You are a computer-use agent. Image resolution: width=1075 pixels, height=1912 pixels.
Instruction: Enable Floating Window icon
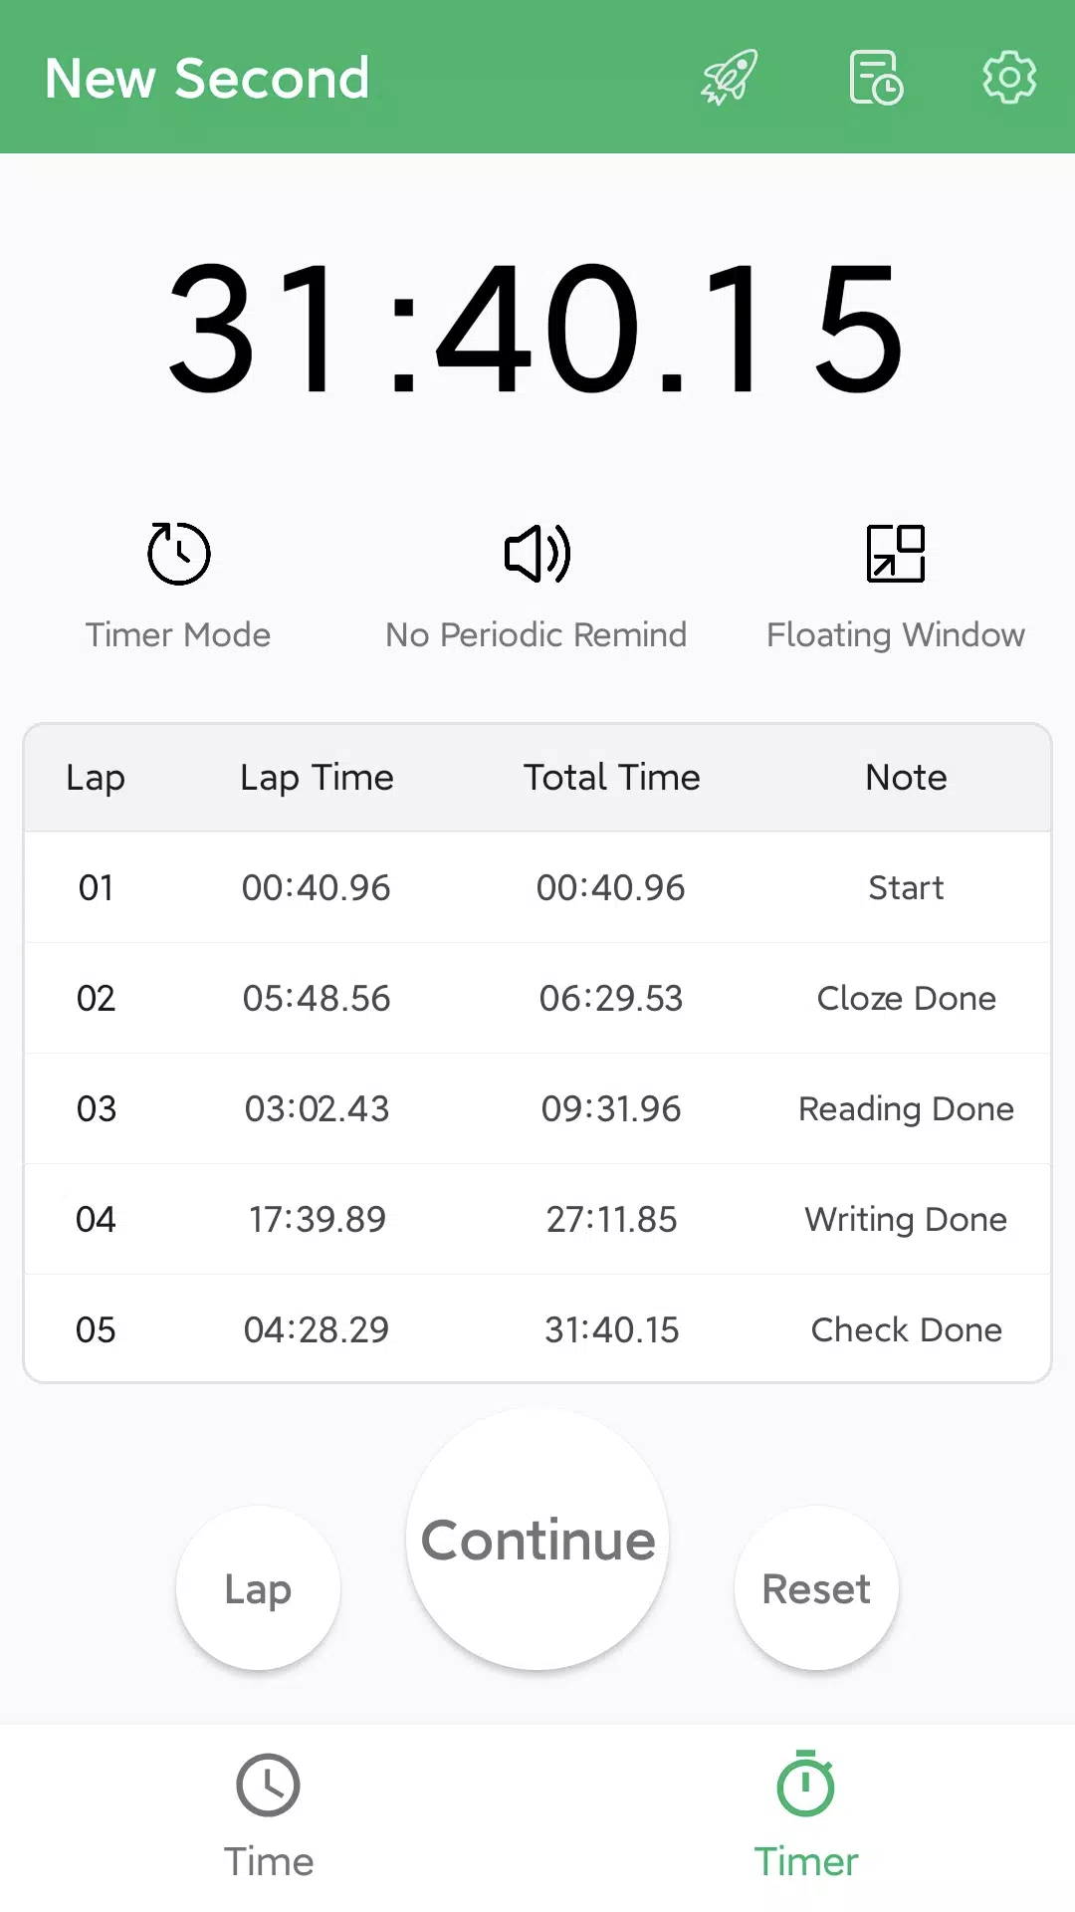[x=896, y=553]
